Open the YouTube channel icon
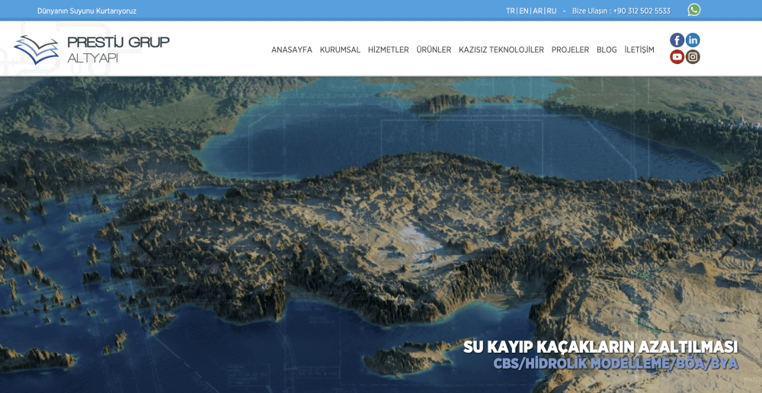Viewport: 762px width, 393px height. tap(677, 57)
